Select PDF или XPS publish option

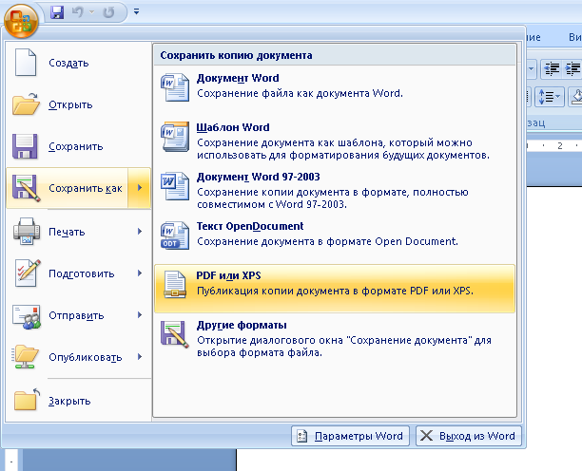coord(335,289)
